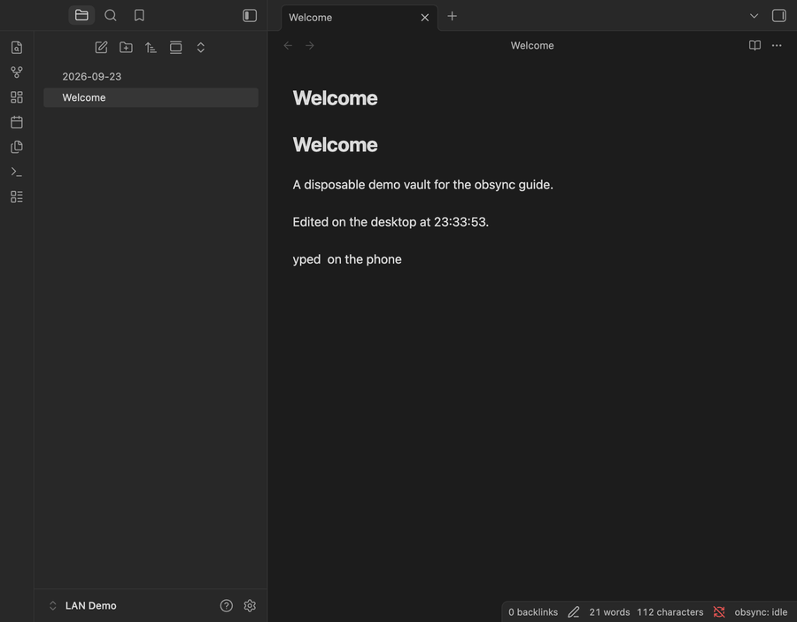The width and height of the screenshot is (797, 622).
Task: Click the bottom list-style ribbon icon
Action: pyautogui.click(x=17, y=196)
